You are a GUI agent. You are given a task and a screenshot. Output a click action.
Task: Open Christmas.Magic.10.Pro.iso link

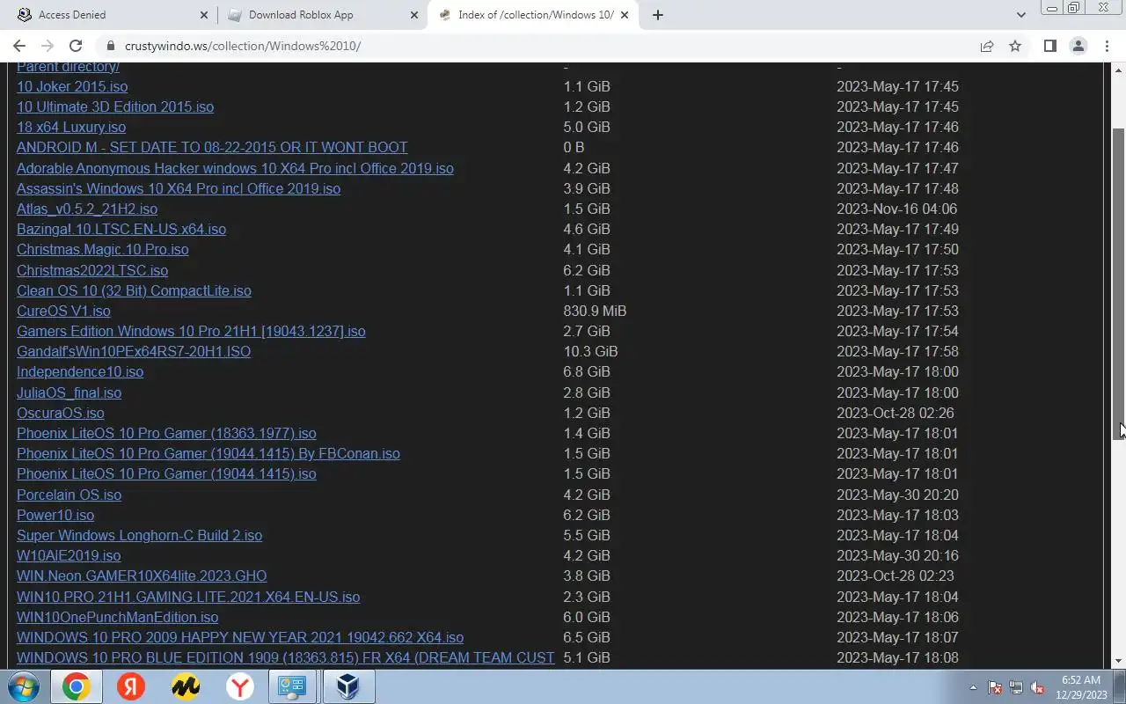pyautogui.click(x=103, y=249)
